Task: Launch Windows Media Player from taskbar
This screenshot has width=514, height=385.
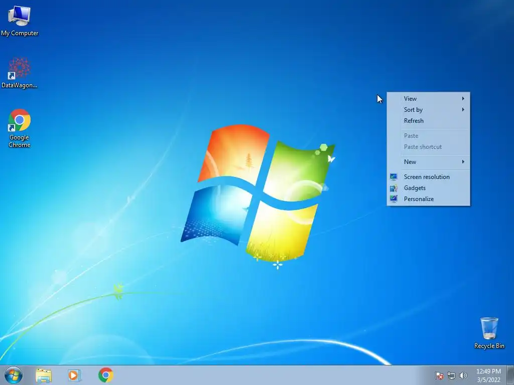Action: [x=74, y=375]
